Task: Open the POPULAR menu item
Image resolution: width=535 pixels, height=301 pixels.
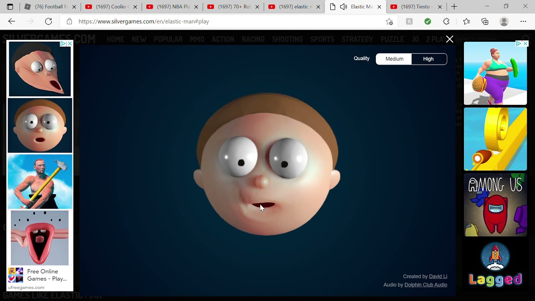Action: click(168, 39)
